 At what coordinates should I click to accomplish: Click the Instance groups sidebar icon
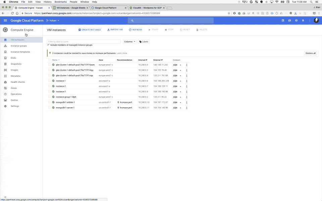pyautogui.click(x=5, y=46)
